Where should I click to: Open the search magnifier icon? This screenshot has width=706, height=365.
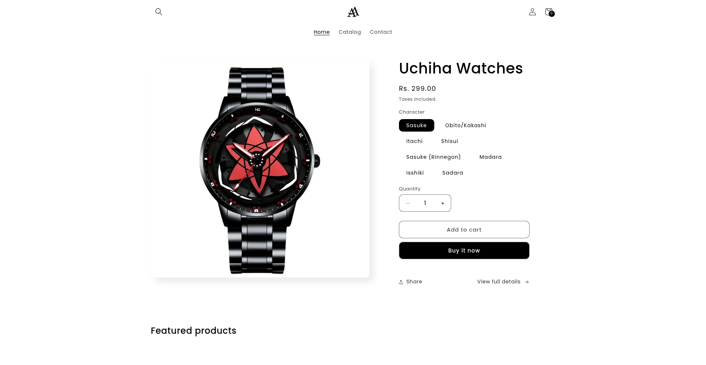[158, 12]
